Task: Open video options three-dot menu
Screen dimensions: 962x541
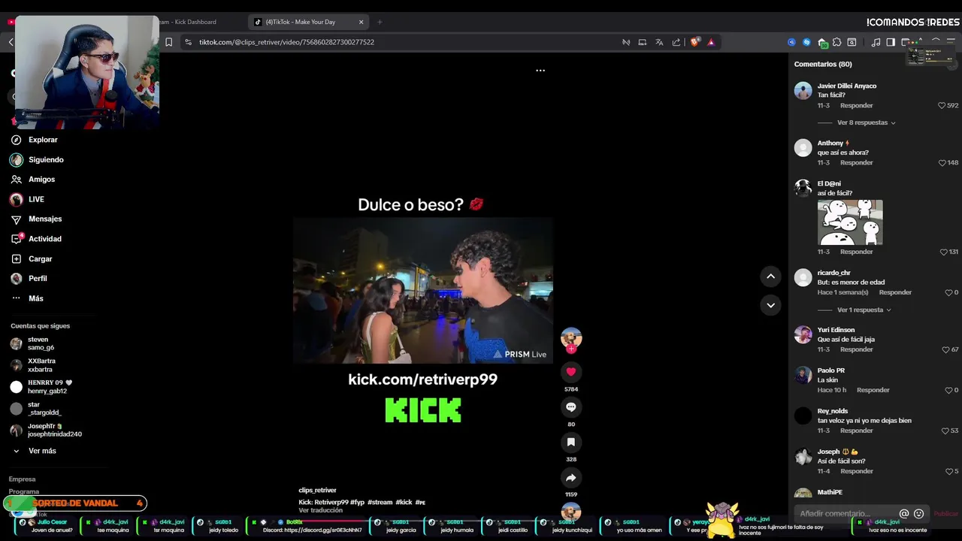Action: click(x=540, y=71)
